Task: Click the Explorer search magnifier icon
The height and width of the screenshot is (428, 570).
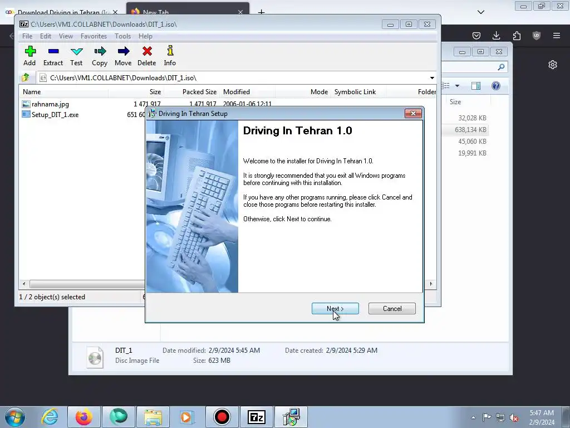Action: click(501, 67)
